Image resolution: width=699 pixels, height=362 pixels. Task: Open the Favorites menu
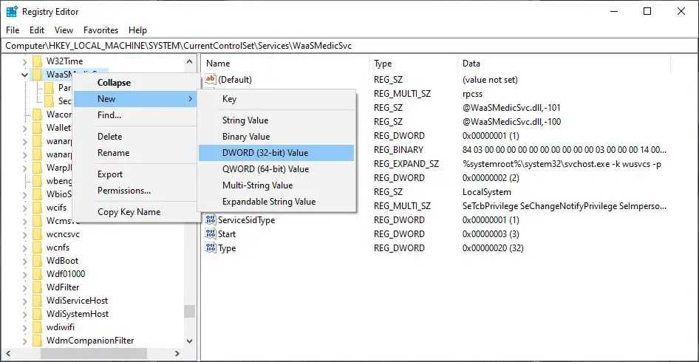pyautogui.click(x=100, y=30)
